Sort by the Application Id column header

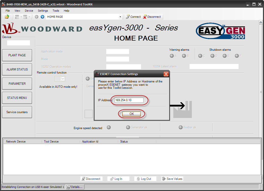(99, 142)
